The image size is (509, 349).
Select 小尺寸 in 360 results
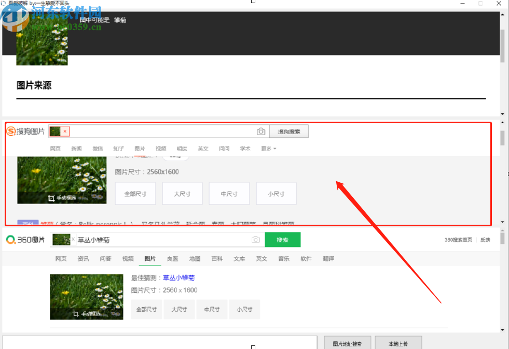pos(244,310)
